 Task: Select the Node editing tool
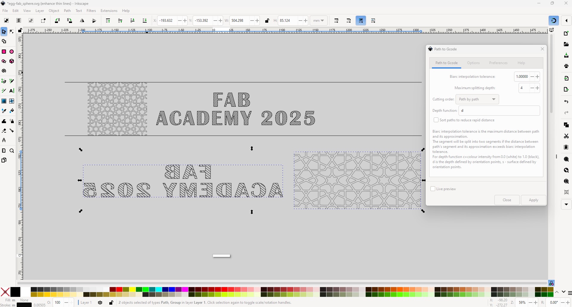12,32
